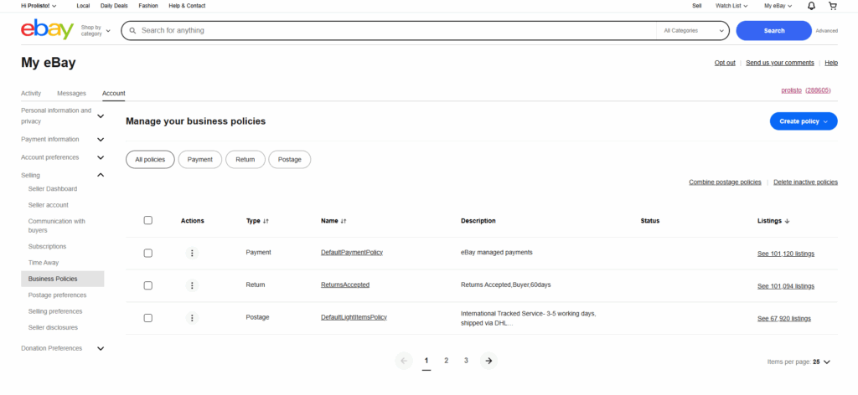Click the blue Search button
The height and width of the screenshot is (395, 858).
pos(773,31)
